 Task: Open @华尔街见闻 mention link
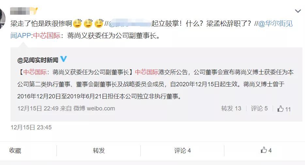pyautogui.click(x=275, y=24)
